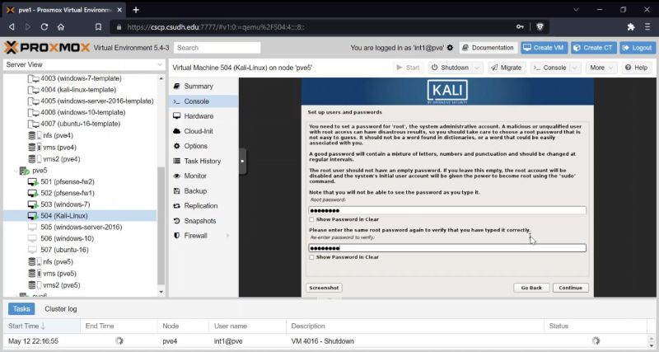Open the Replication menu item
This screenshot has width=659, height=352.
(x=203, y=205)
